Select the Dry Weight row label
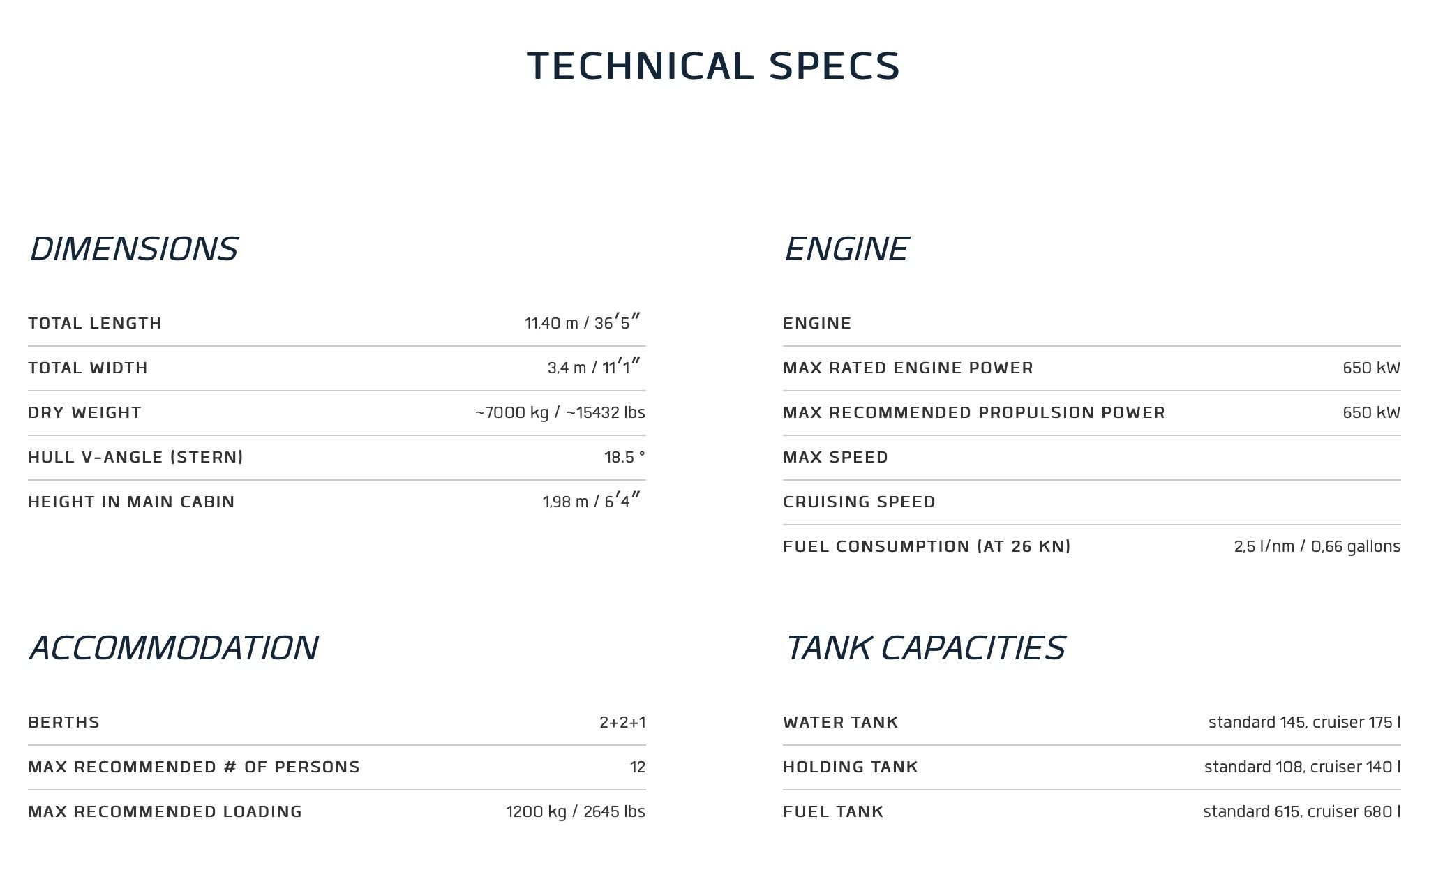Screen dimensions: 1429x870 point(85,413)
